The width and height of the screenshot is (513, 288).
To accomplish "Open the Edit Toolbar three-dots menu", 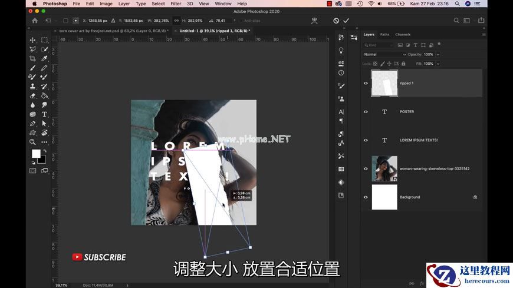I will [44, 142].
